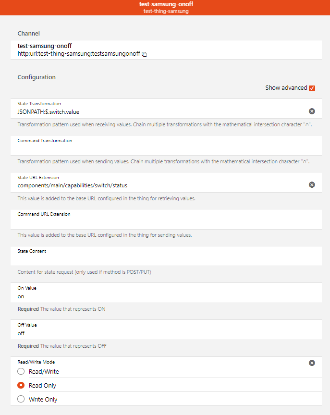This screenshot has height=415, width=330.
Task: Uncheck the Show advanced checkbox
Action: (312, 88)
